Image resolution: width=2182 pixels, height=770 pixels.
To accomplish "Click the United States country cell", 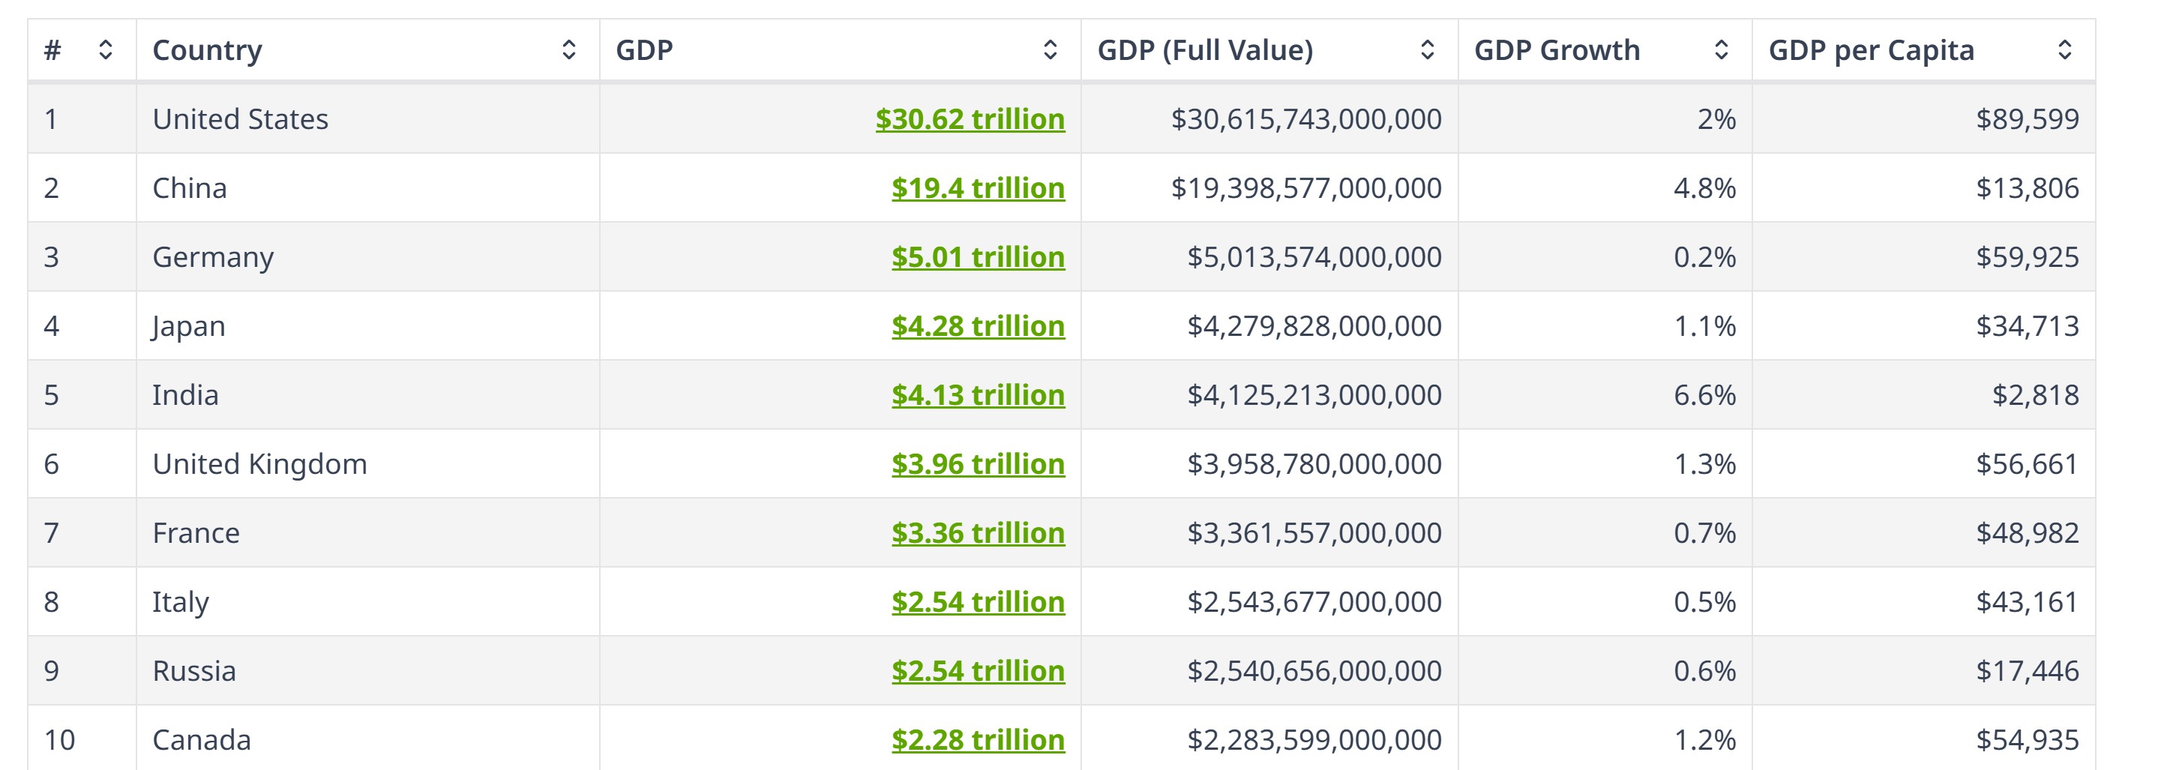I will [x=241, y=119].
